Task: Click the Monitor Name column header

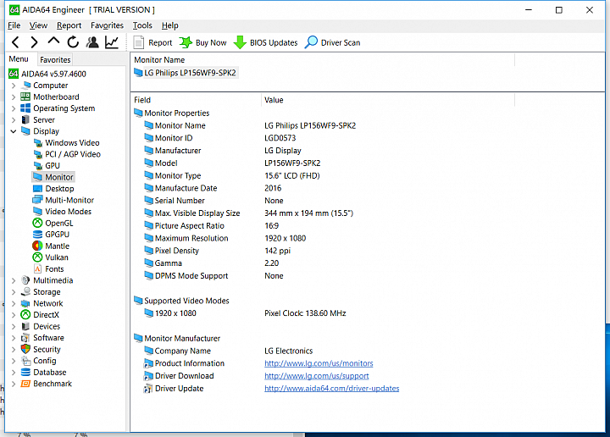Action: click(x=323, y=60)
